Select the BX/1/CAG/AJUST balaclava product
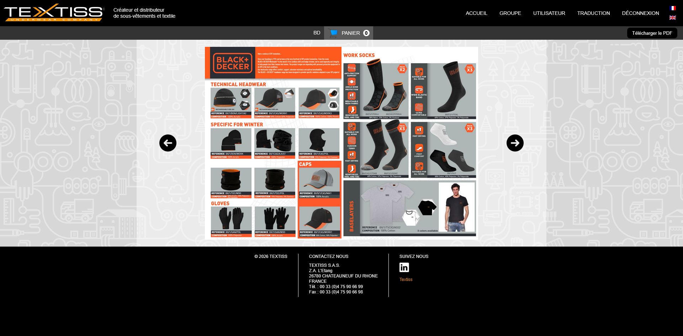Image resolution: width=683 pixels, height=336 pixels. tap(275, 143)
